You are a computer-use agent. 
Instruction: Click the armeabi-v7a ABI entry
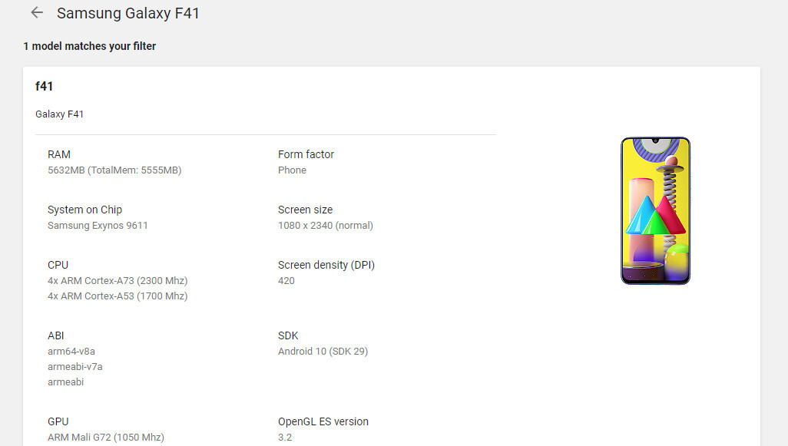pos(74,367)
